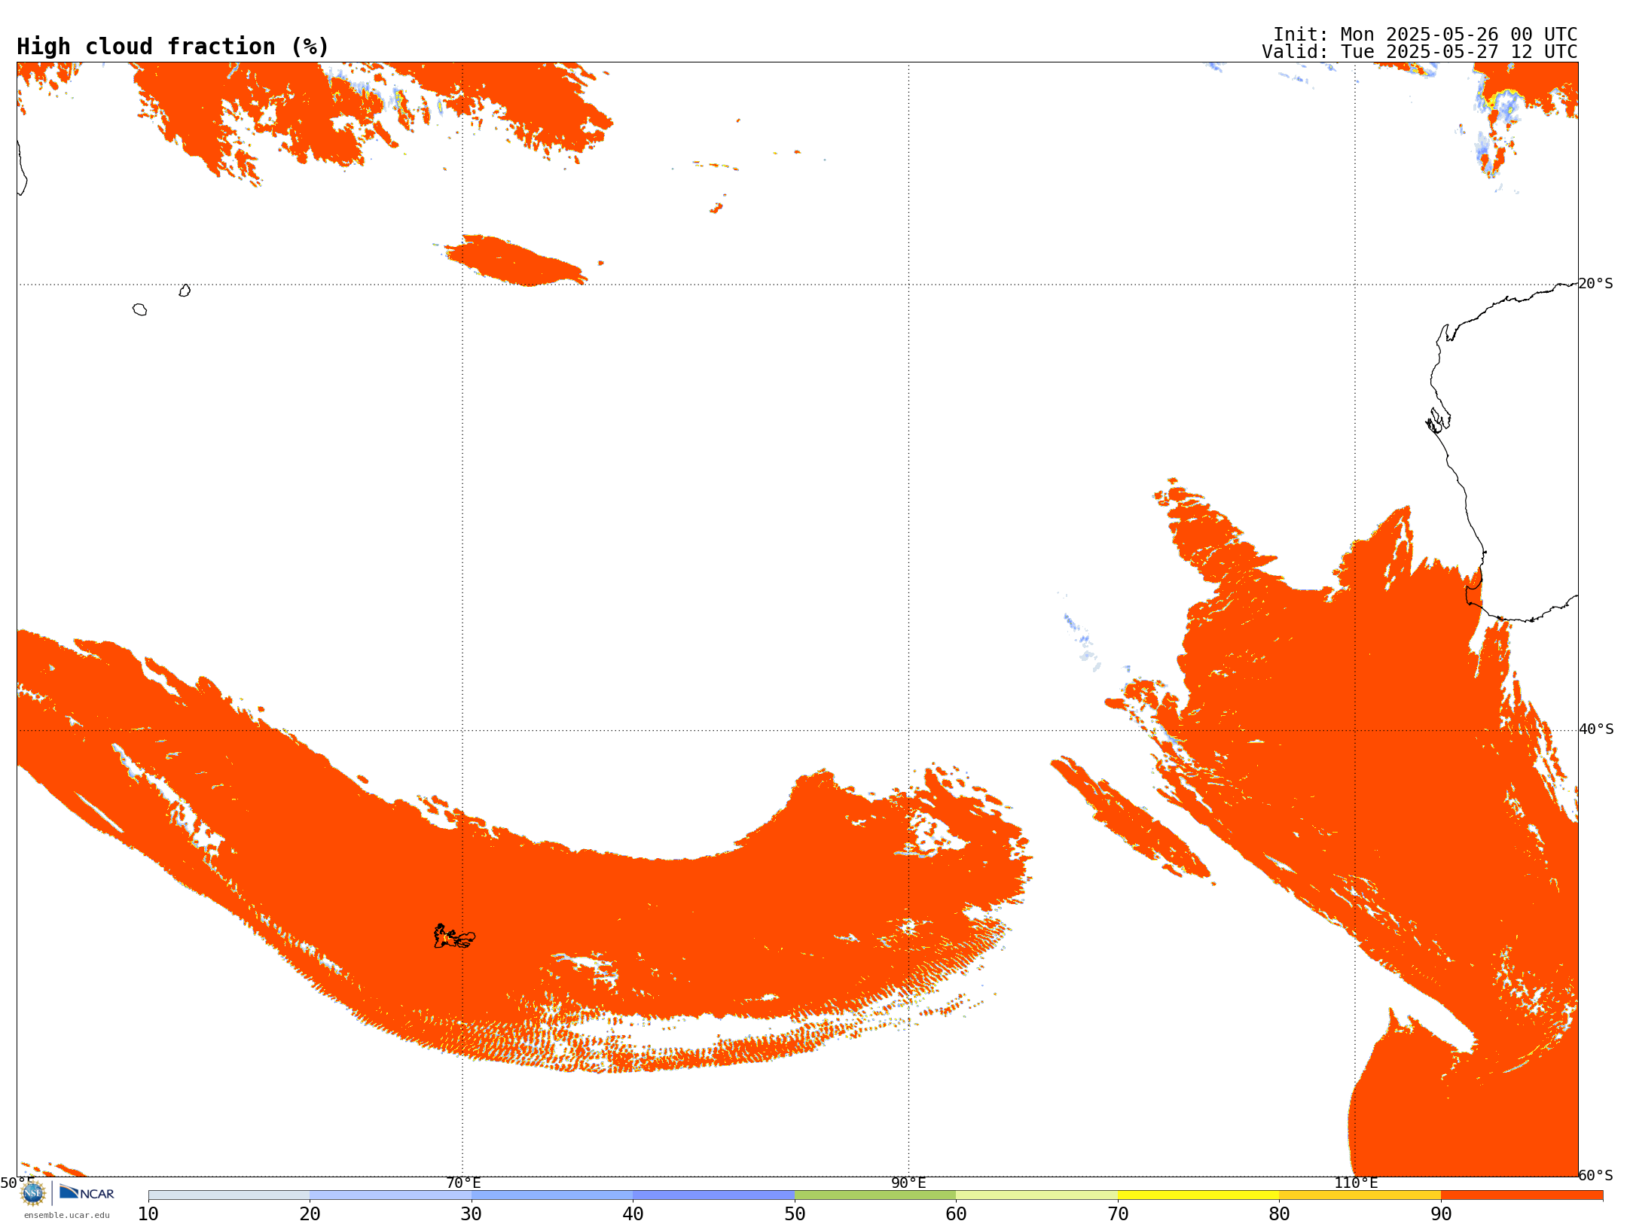
Task: Click the Mauritius island outline
Action: click(x=185, y=291)
